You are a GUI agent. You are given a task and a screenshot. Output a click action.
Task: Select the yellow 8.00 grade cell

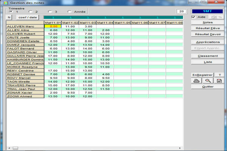pyautogui.click(x=53, y=26)
